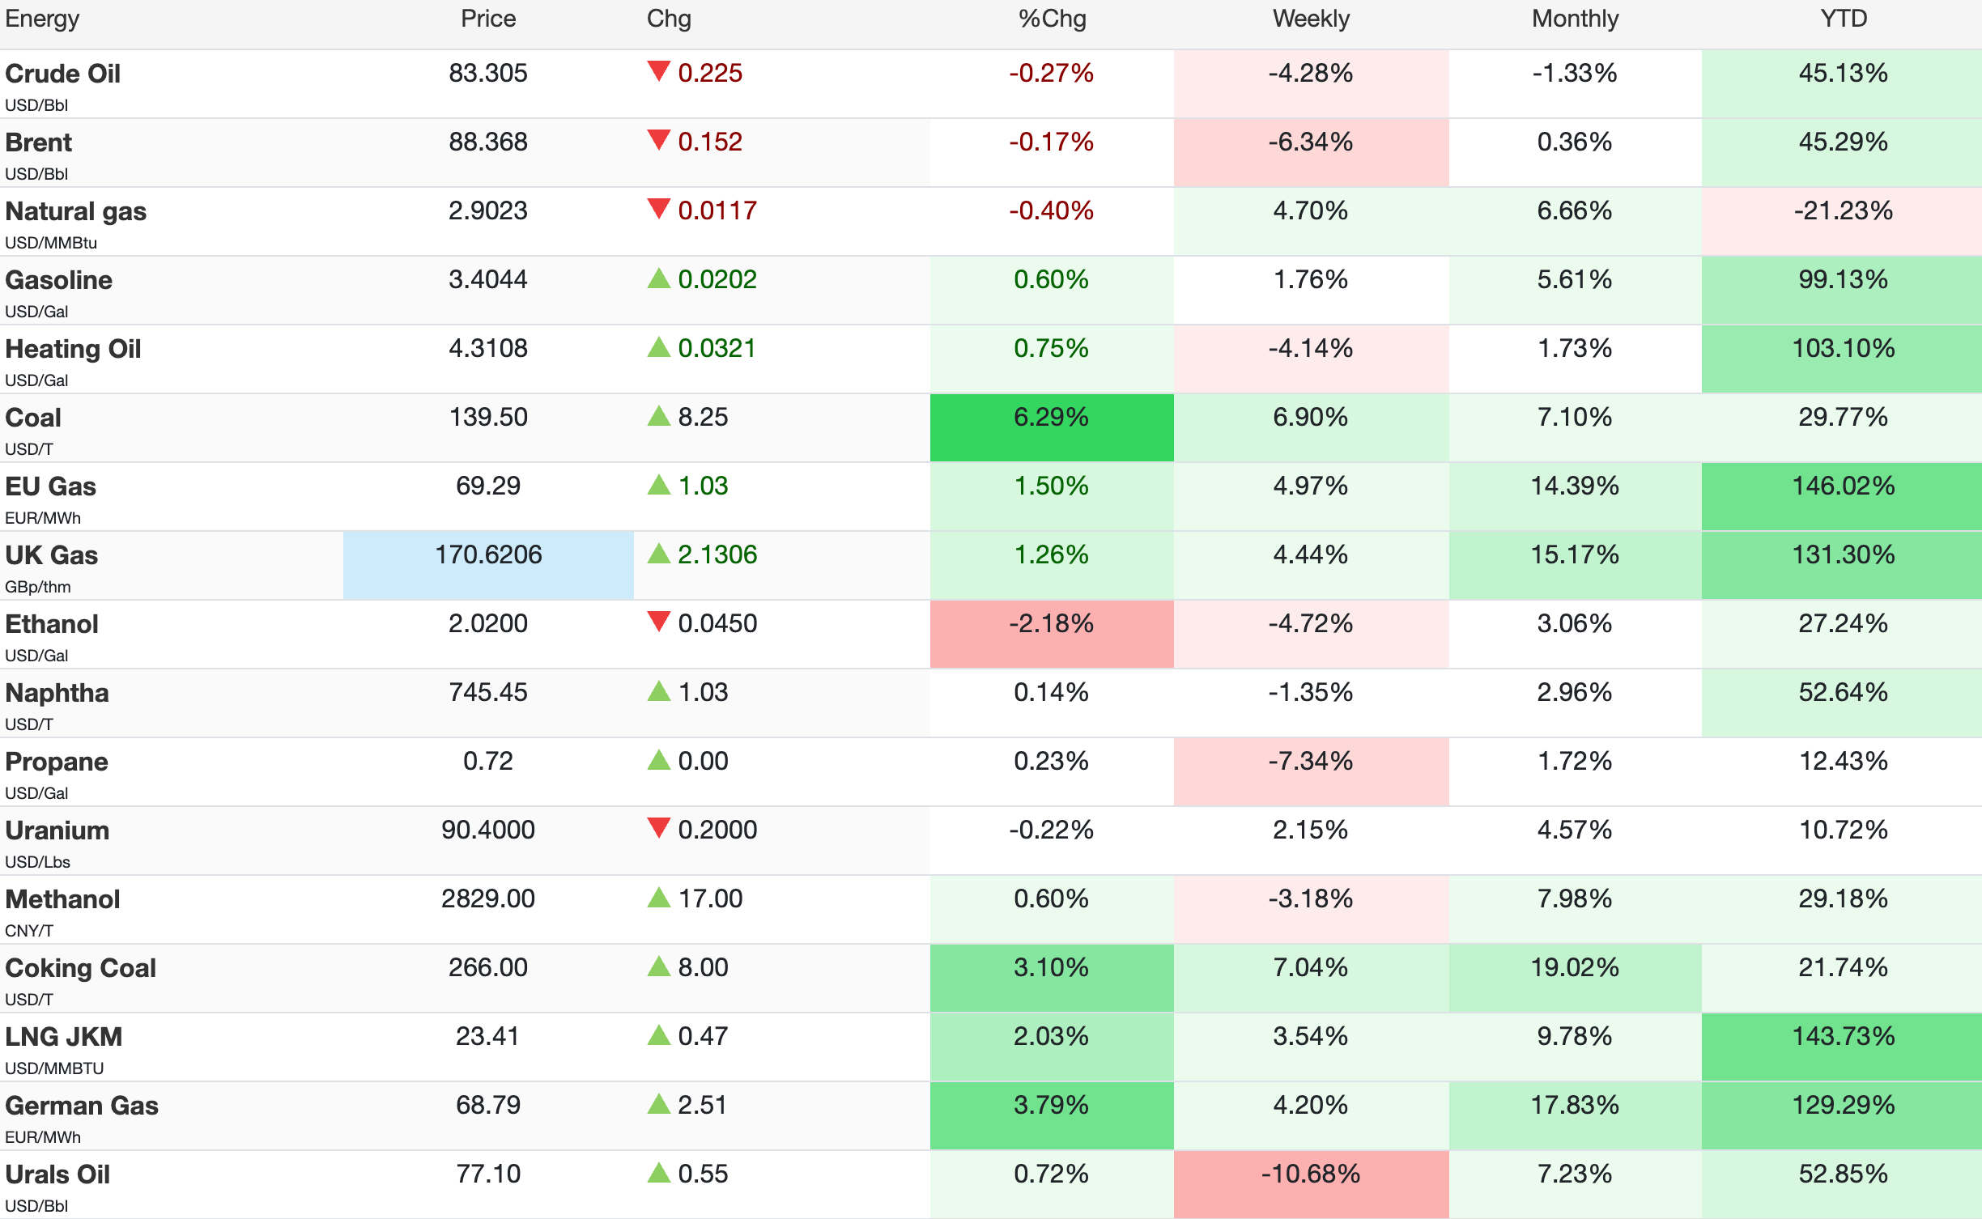This screenshot has width=1982, height=1219.
Task: Select Coal's 6.29% daily change cell
Action: [1052, 428]
